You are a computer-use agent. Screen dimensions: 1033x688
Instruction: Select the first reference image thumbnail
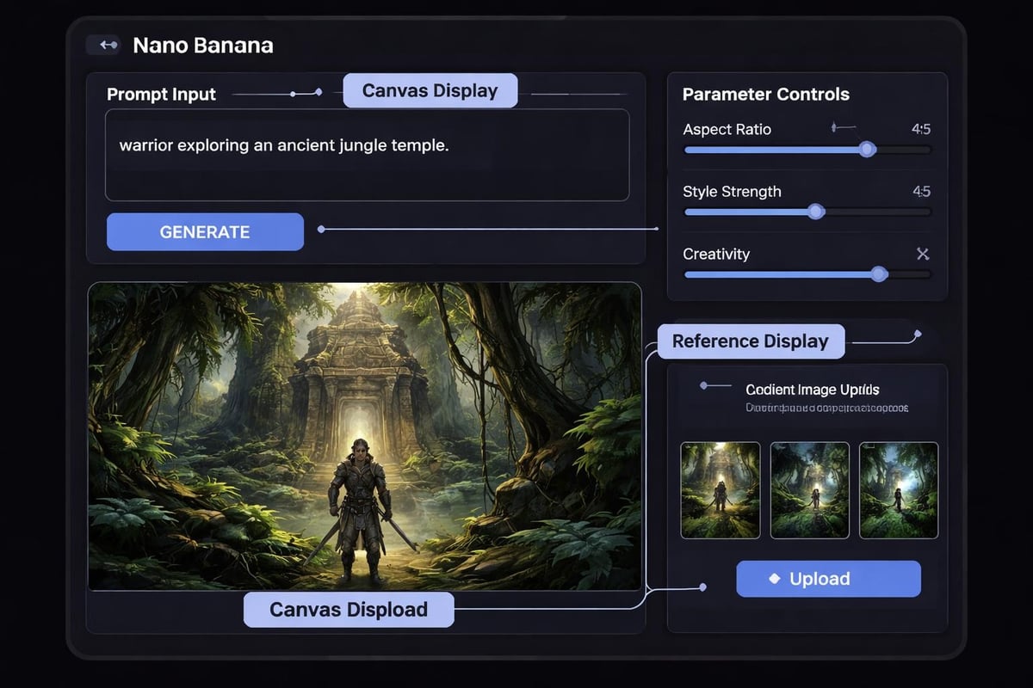pyautogui.click(x=721, y=491)
